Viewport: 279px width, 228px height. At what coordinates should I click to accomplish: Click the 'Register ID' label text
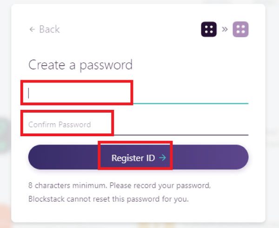(133, 158)
